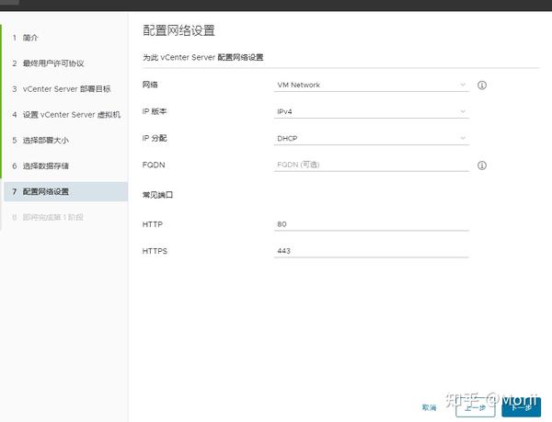Click the IP 版本 field label
Image resolution: width=552 pixels, height=422 pixels.
pos(155,111)
